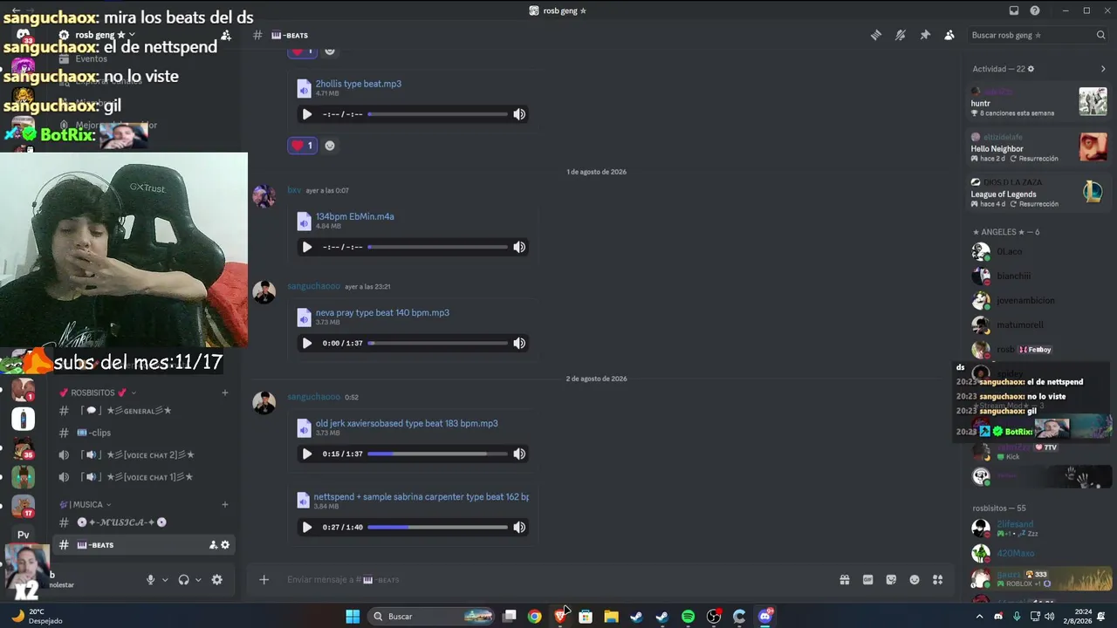Open File Explorer from the taskbar

pyautogui.click(x=611, y=617)
